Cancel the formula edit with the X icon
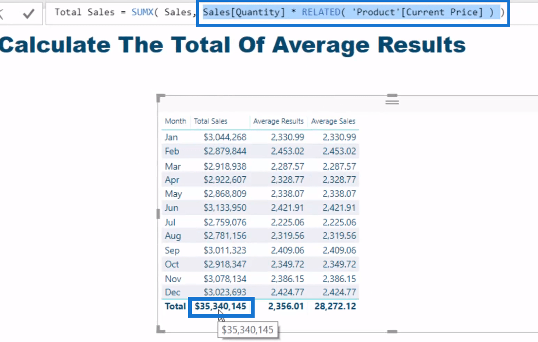The image size is (538, 342). pyautogui.click(x=1, y=14)
